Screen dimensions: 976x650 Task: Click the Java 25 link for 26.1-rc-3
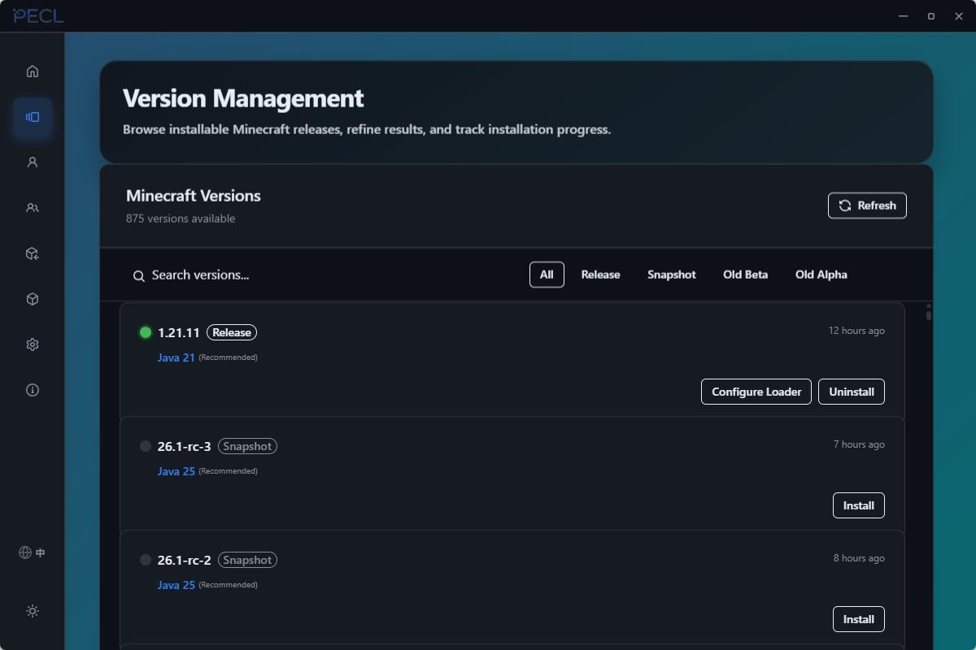coord(176,471)
